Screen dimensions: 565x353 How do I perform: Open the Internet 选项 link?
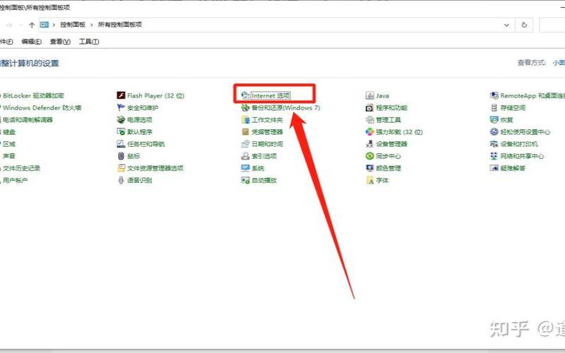(271, 95)
